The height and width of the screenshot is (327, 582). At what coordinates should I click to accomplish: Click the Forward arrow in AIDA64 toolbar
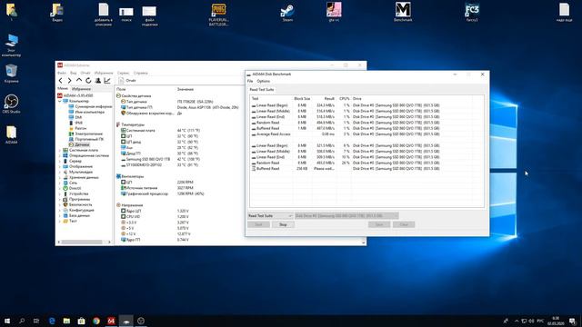[69, 81]
